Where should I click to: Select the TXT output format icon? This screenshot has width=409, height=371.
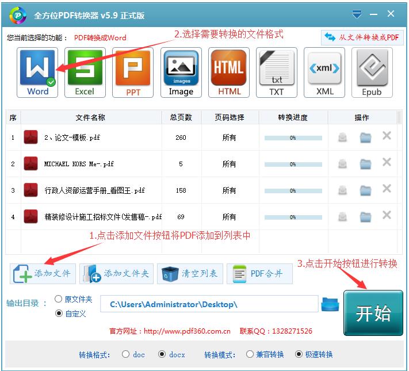tap(277, 72)
